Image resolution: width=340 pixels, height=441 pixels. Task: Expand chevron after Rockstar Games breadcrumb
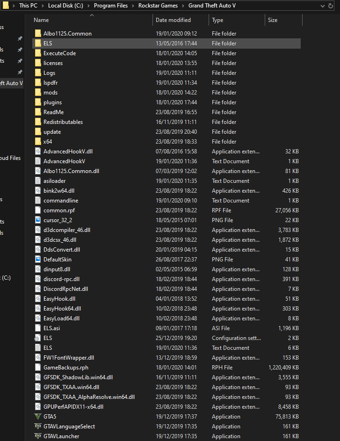183,6
